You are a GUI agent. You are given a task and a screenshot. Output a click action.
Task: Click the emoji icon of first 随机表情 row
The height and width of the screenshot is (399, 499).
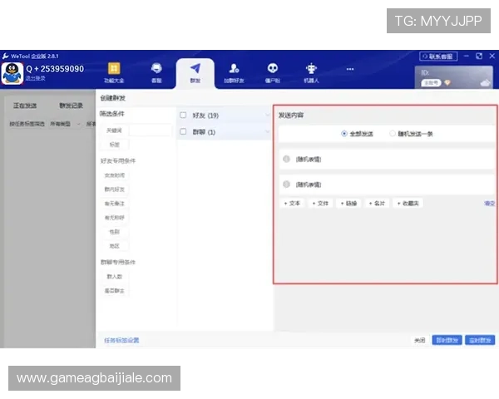pos(286,159)
